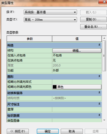Open the 族 family dropdown
This screenshot has height=134, width=107.
coord(50,12)
